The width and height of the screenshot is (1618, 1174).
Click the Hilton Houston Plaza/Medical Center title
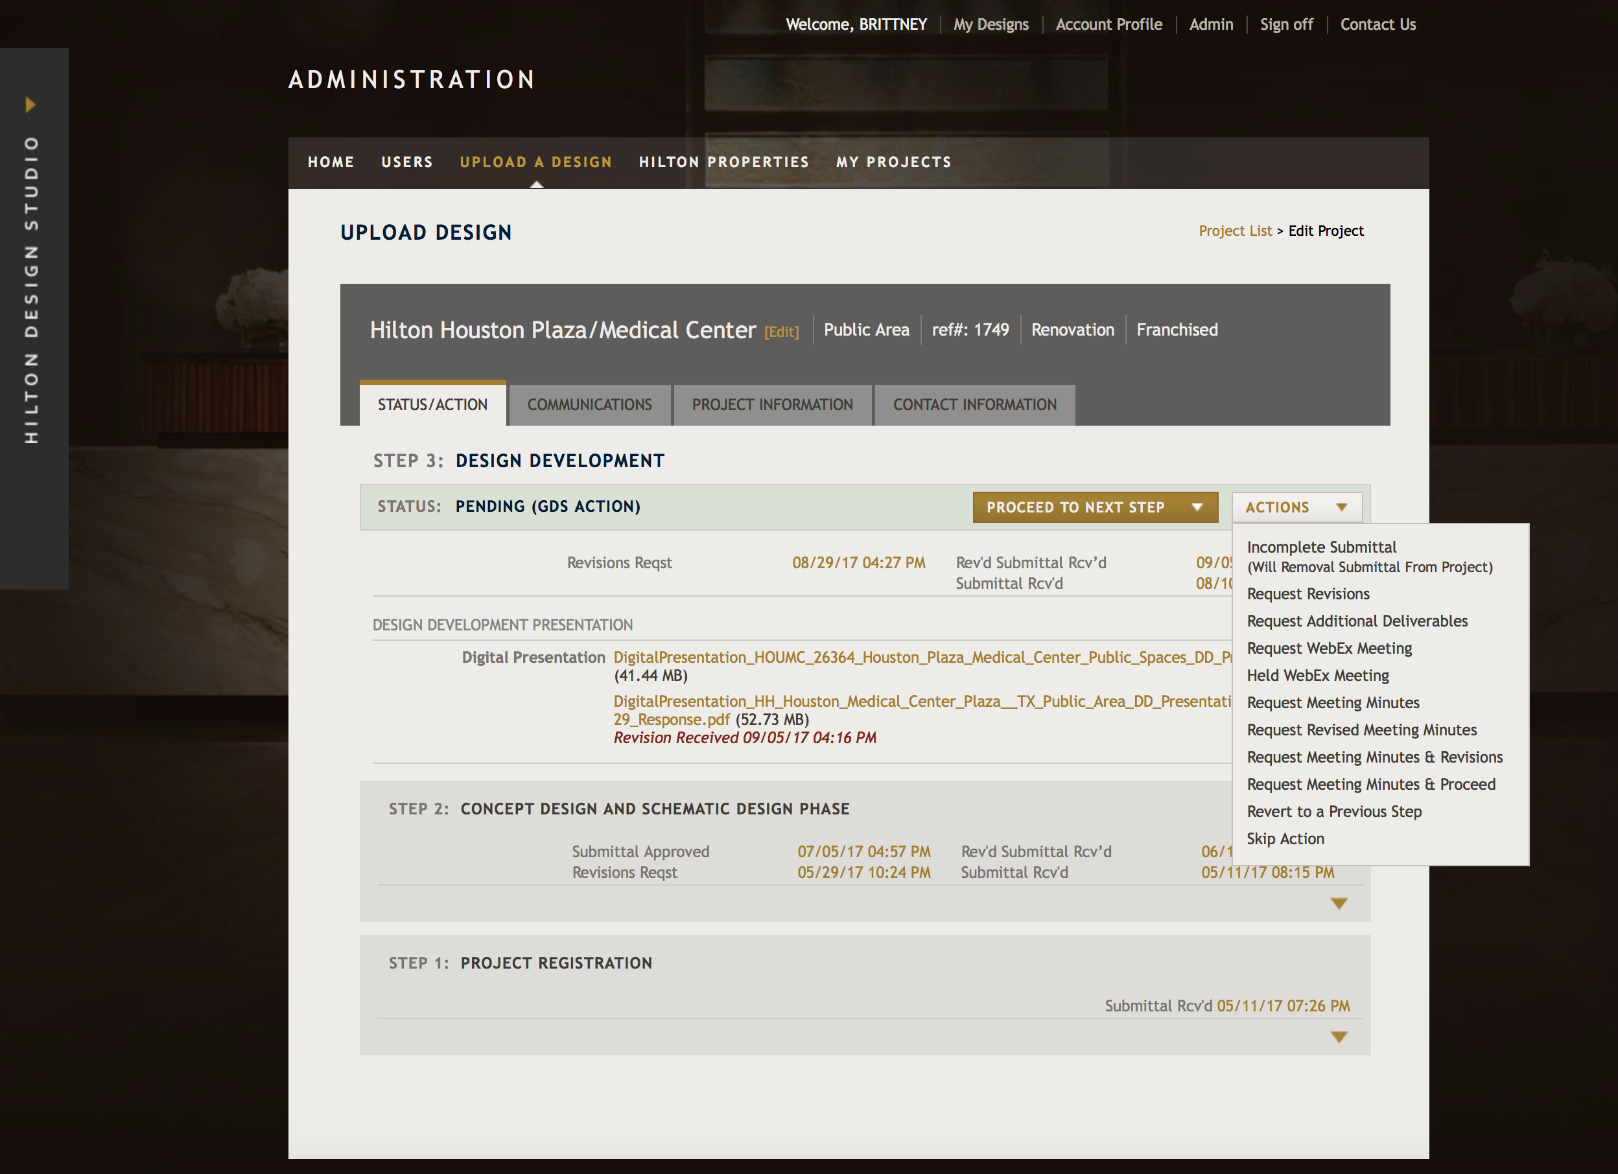pyautogui.click(x=562, y=330)
